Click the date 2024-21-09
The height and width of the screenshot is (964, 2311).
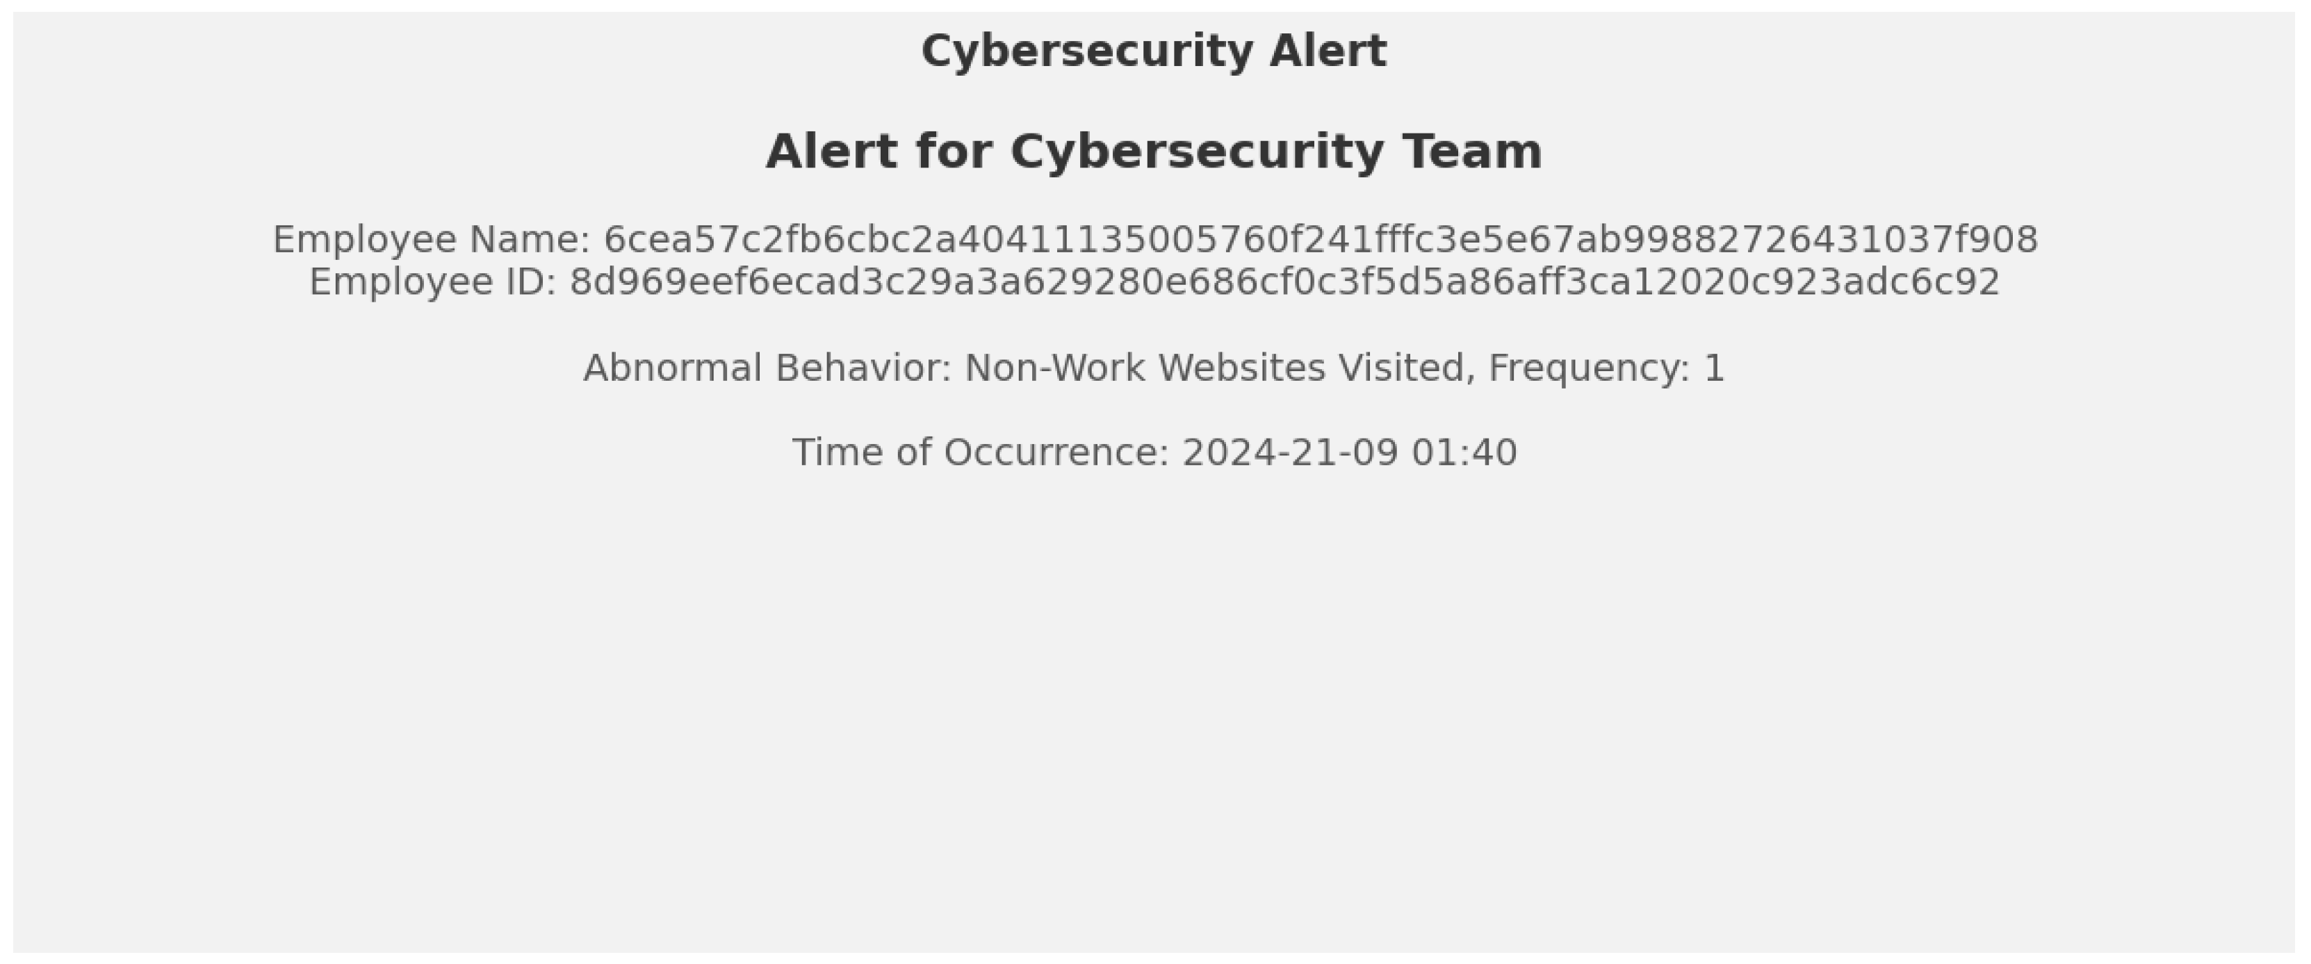click(x=1290, y=453)
